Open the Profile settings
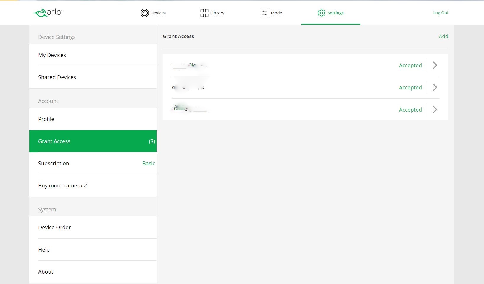This screenshot has width=484, height=284. [x=46, y=119]
